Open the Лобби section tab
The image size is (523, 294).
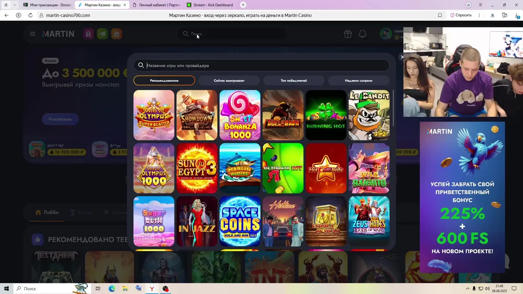pyautogui.click(x=47, y=212)
